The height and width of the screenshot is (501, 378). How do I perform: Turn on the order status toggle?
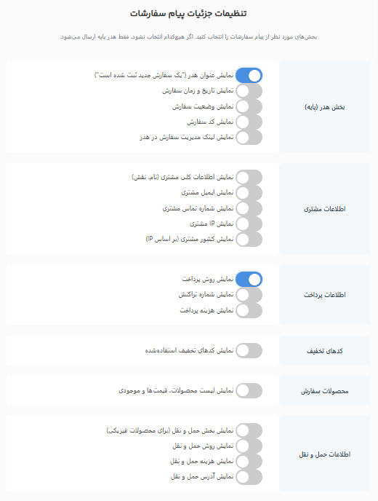point(249,107)
